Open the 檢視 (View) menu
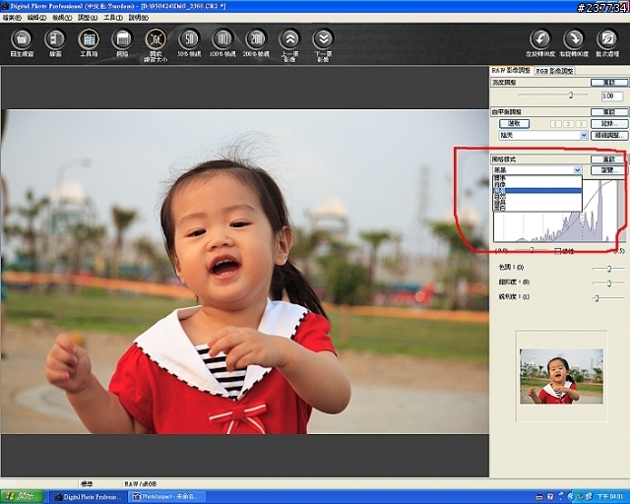The image size is (630, 504). click(x=62, y=18)
